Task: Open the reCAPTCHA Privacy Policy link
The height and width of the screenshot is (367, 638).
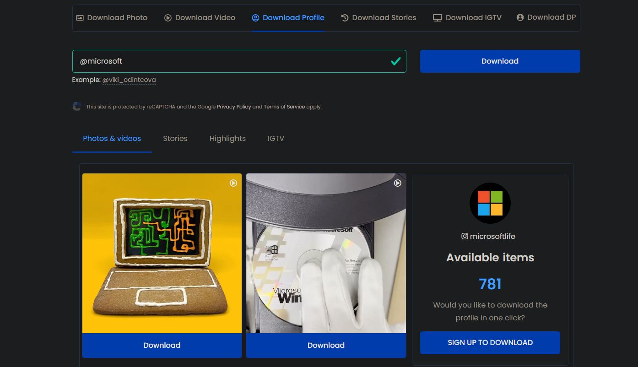Action: [x=234, y=107]
